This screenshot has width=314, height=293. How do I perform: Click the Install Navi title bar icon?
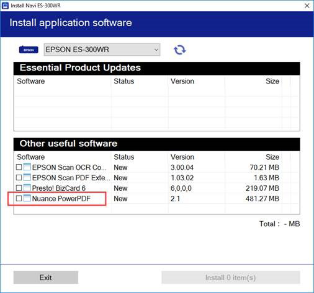[x=5, y=6]
